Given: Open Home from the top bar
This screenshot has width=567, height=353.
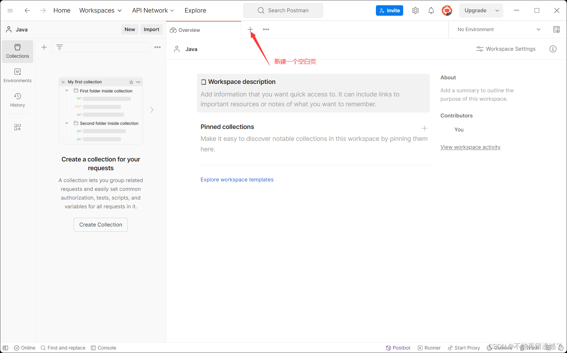Looking at the screenshot, I should pos(62,10).
